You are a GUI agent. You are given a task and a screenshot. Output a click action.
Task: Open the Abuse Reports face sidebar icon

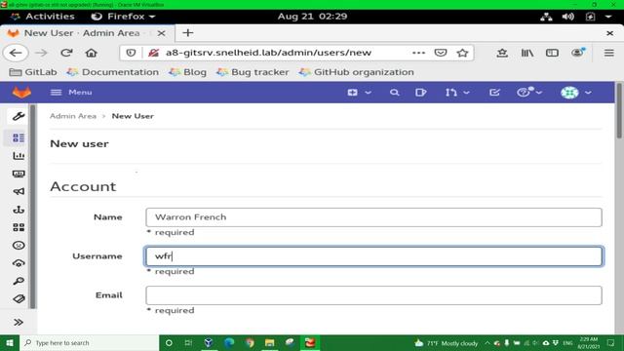pos(19,245)
